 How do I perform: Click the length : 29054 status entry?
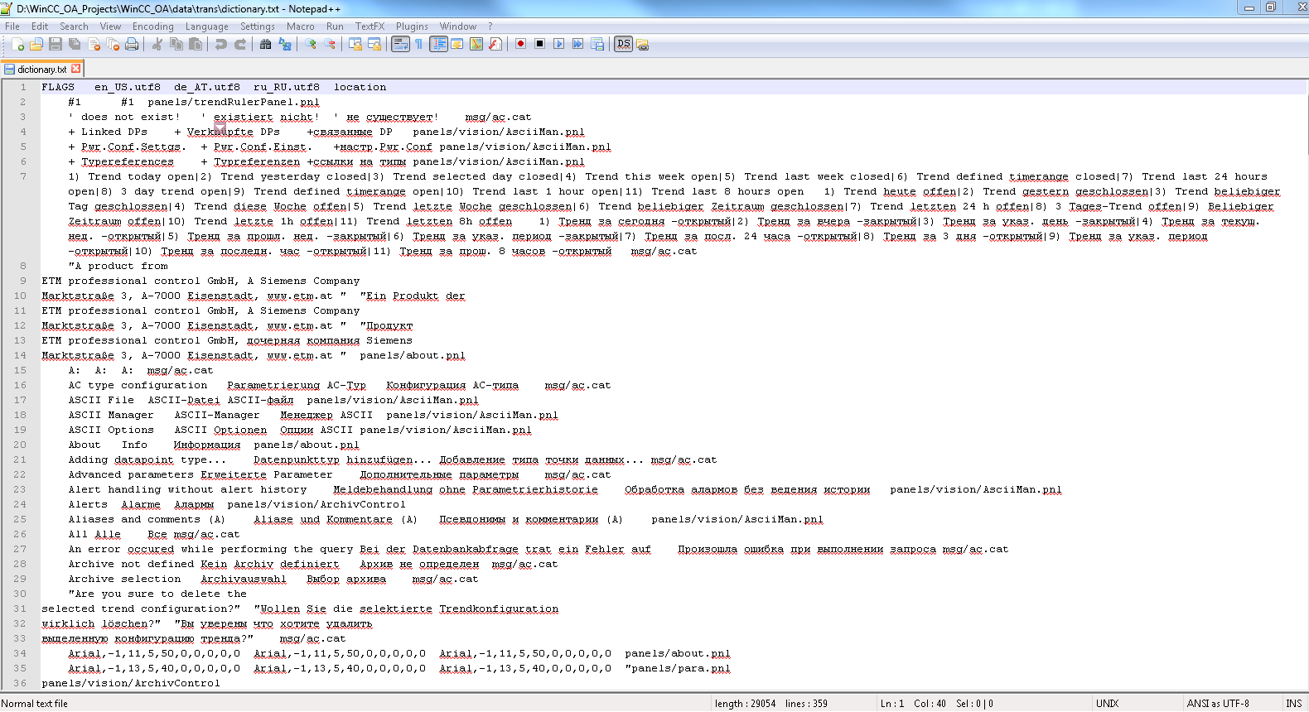[x=746, y=704]
